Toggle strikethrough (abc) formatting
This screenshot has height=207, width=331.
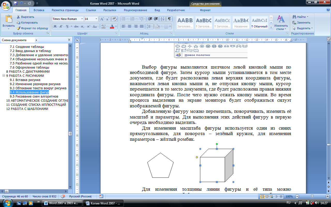pos(76,26)
